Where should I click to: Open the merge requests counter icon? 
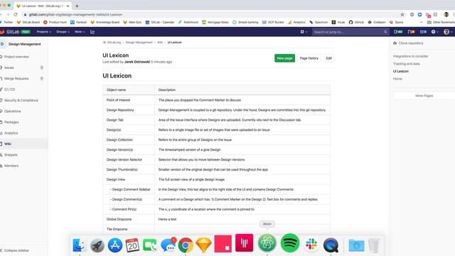pos(411,31)
